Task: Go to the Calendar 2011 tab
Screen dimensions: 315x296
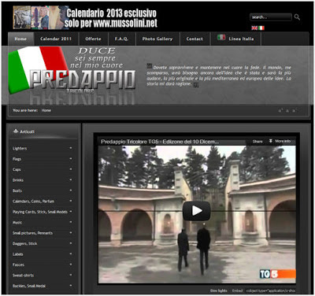Action: point(56,39)
